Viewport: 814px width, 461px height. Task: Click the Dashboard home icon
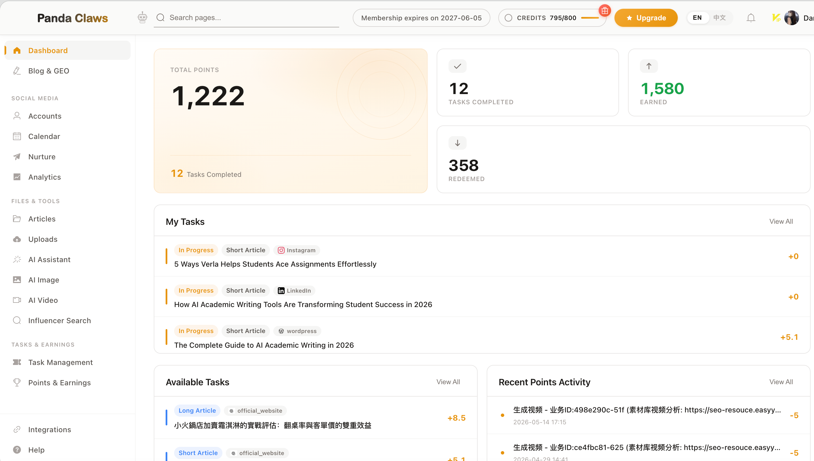click(x=17, y=50)
